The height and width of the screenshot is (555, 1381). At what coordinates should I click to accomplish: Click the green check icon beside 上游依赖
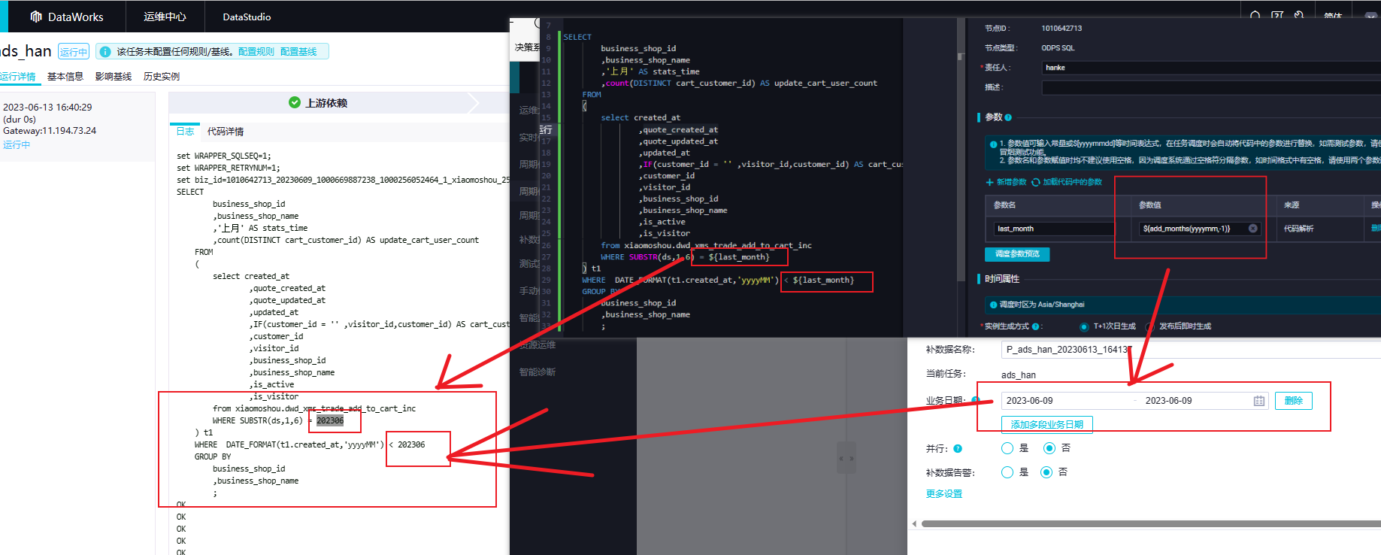(x=295, y=102)
